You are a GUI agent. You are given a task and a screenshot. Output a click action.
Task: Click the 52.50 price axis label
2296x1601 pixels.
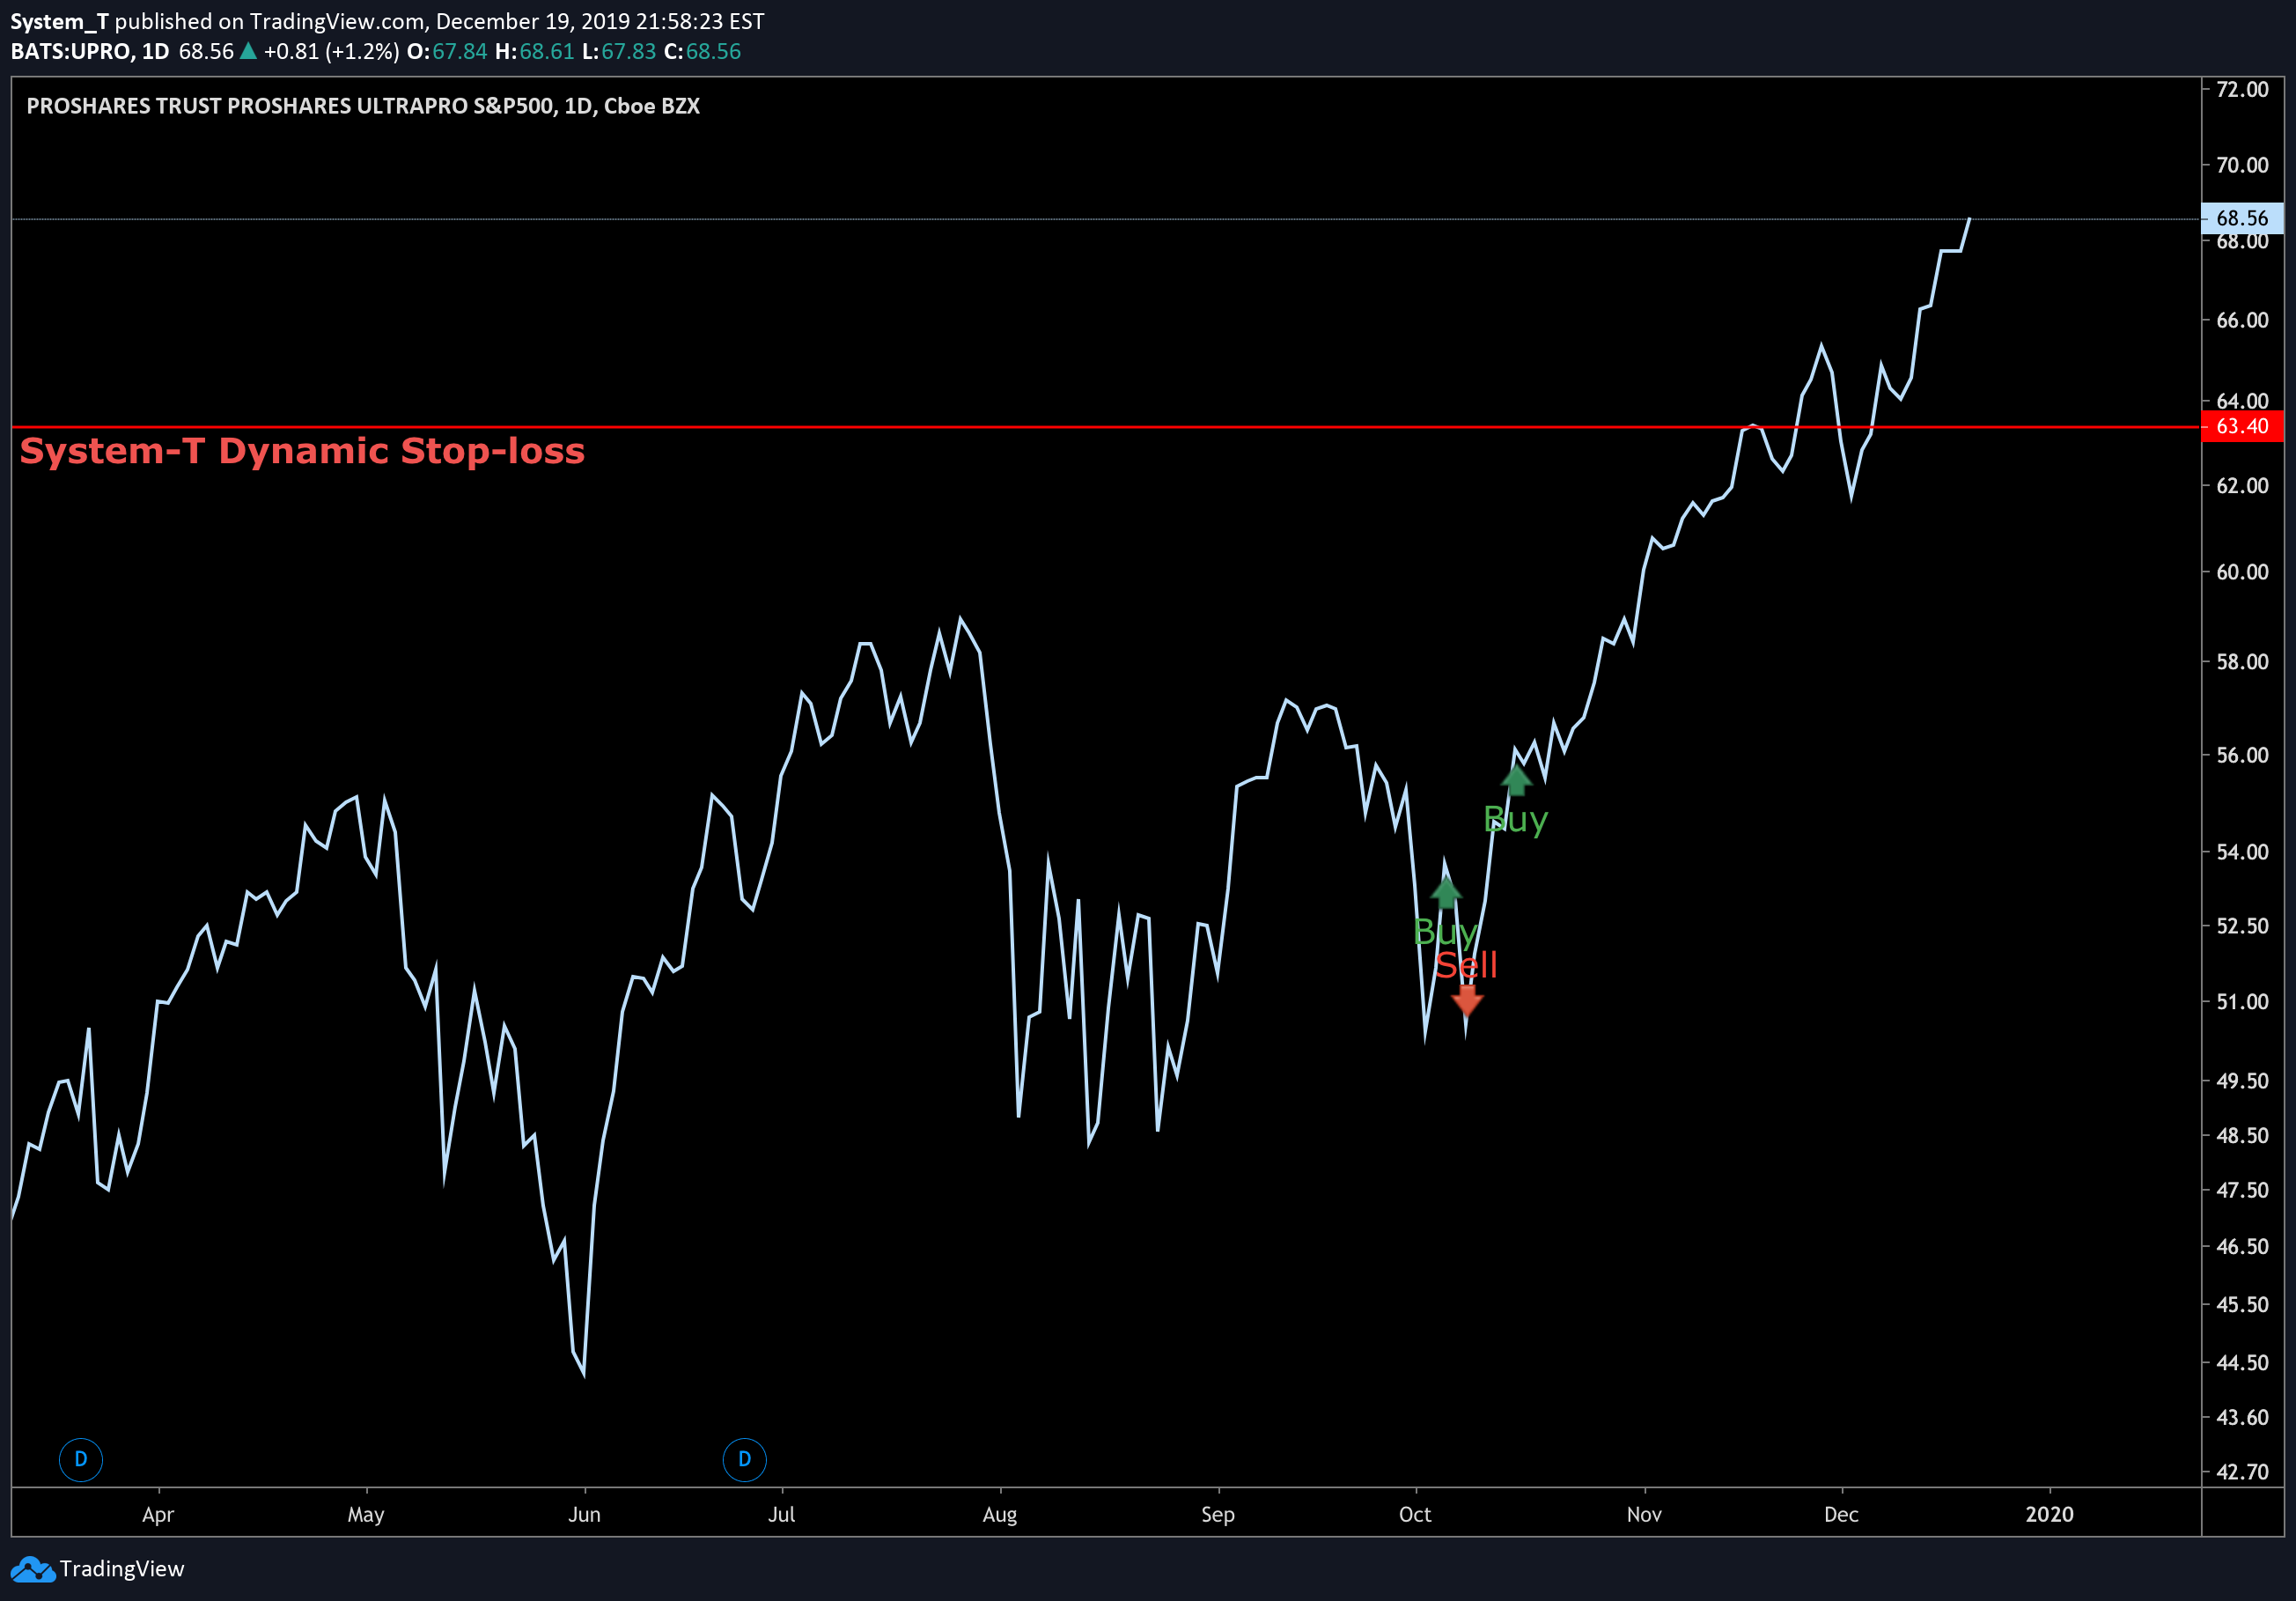2242,926
